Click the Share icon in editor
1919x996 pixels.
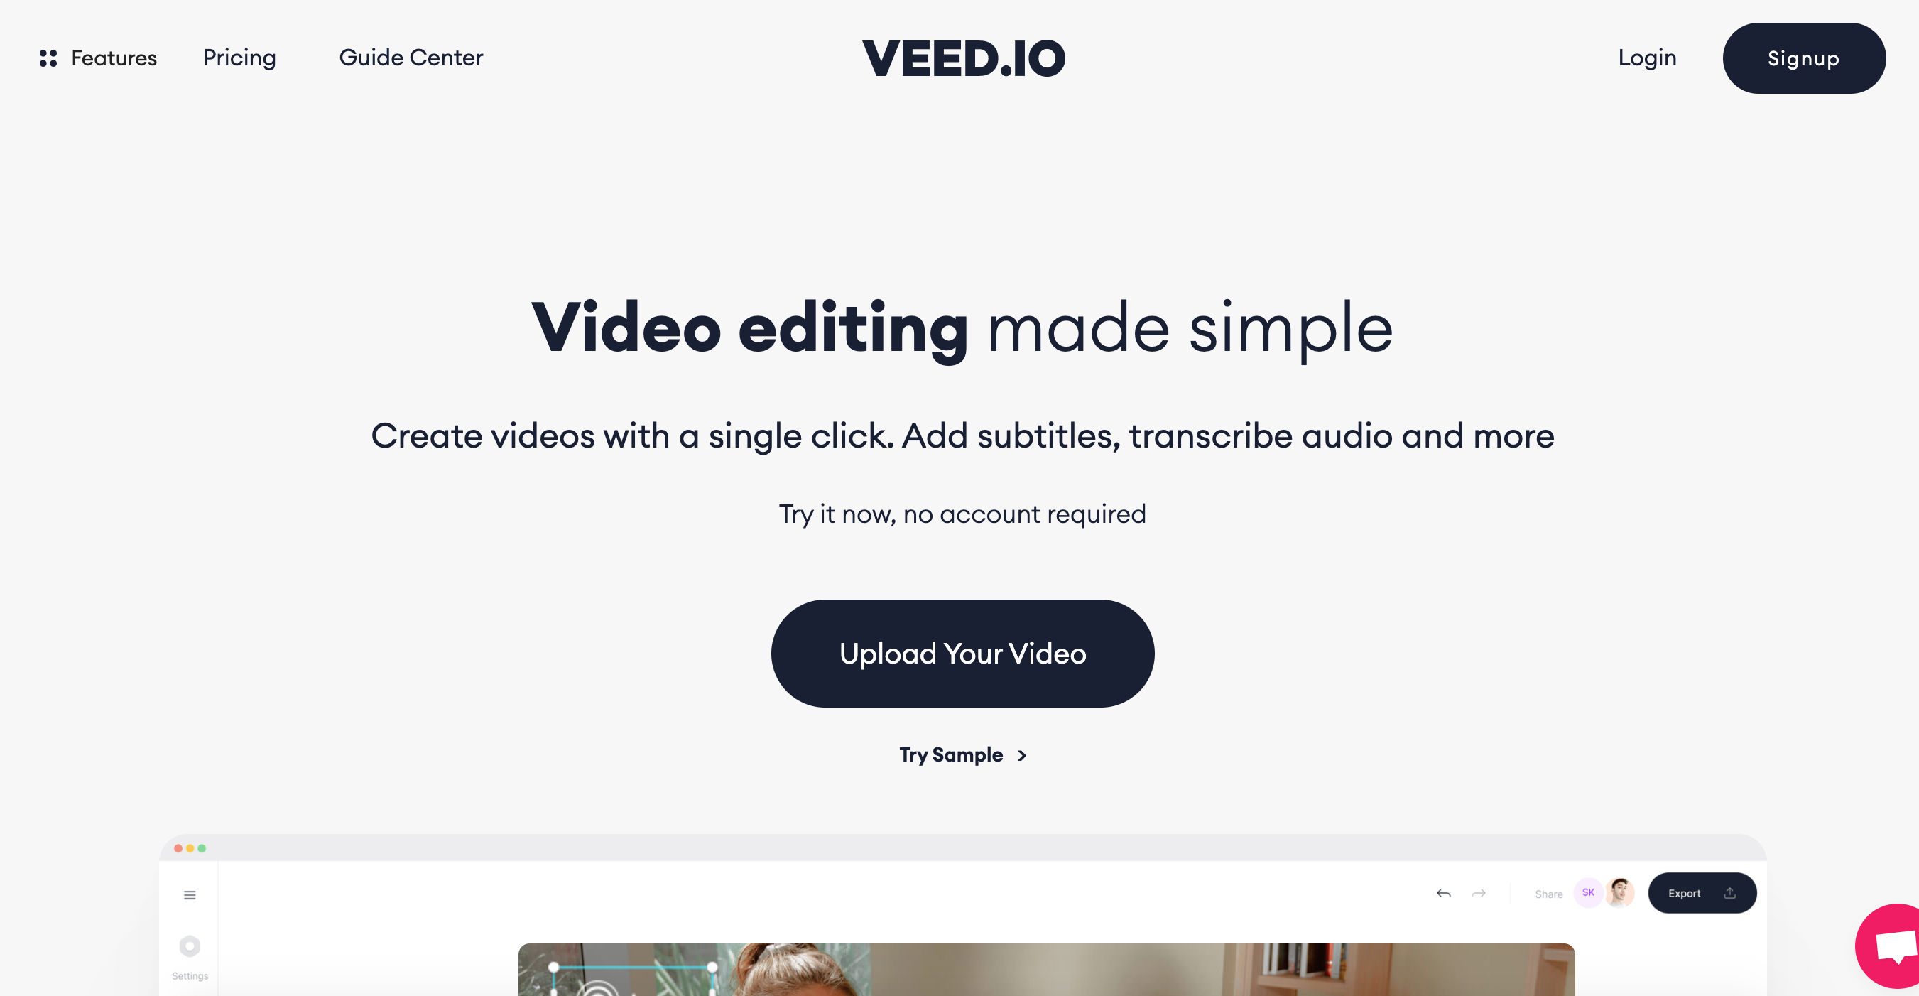point(1547,893)
